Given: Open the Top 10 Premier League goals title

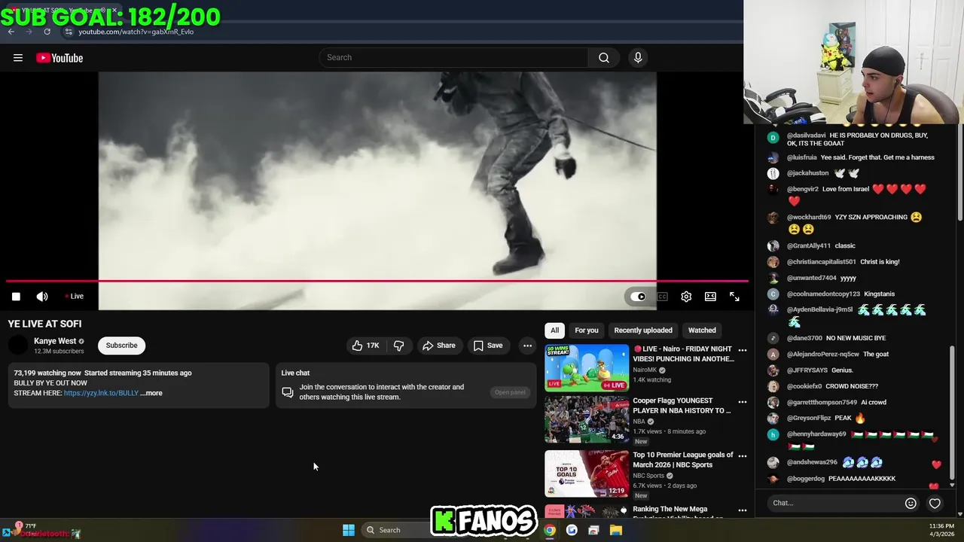Looking at the screenshot, I should coord(682,460).
